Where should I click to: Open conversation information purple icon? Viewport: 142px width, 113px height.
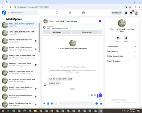coord(100,21)
